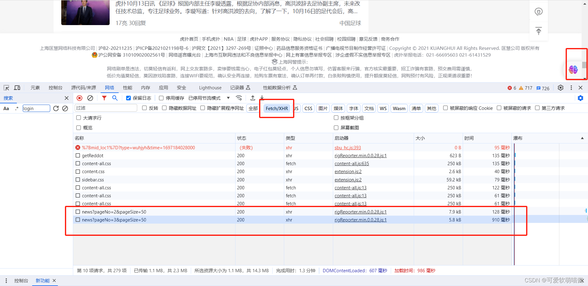
Task: Clear network log icon
Action: click(x=90, y=98)
